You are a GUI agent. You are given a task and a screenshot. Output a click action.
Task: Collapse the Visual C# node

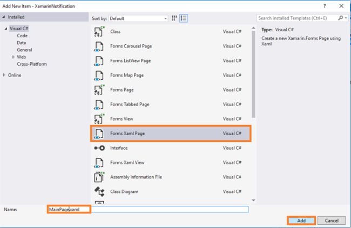(6, 29)
